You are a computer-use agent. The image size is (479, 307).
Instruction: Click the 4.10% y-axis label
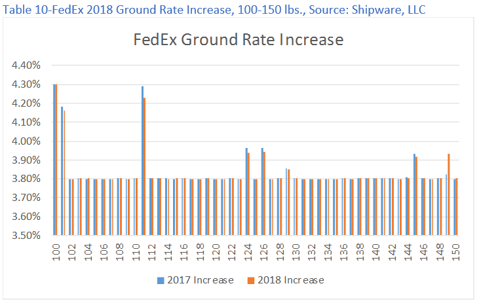pyautogui.click(x=26, y=122)
